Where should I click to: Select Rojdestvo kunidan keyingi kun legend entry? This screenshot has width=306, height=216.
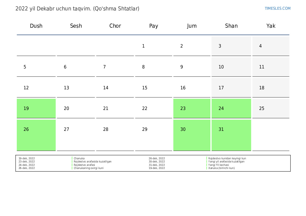pos(227,159)
